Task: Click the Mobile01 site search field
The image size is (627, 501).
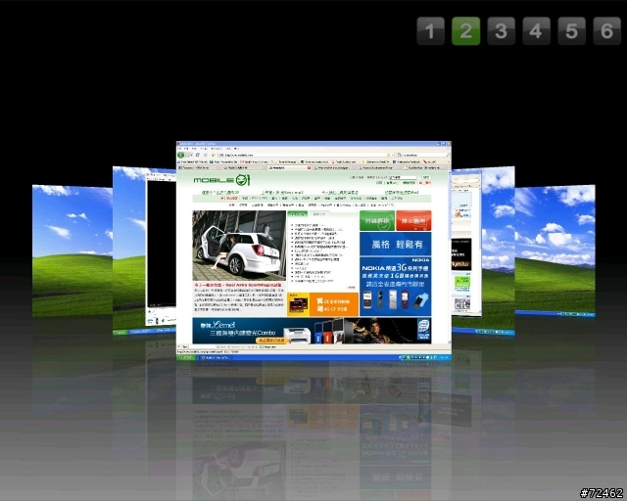Action: [404, 177]
